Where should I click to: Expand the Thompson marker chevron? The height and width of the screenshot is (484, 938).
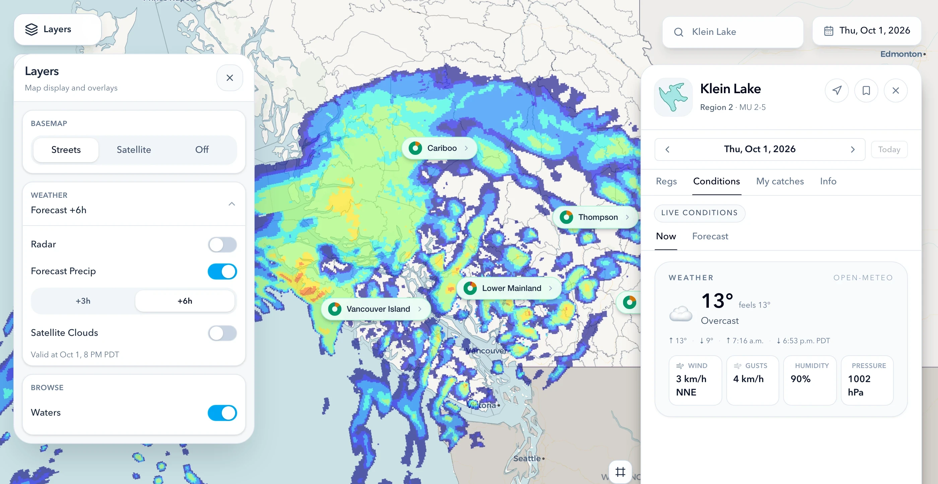point(627,217)
